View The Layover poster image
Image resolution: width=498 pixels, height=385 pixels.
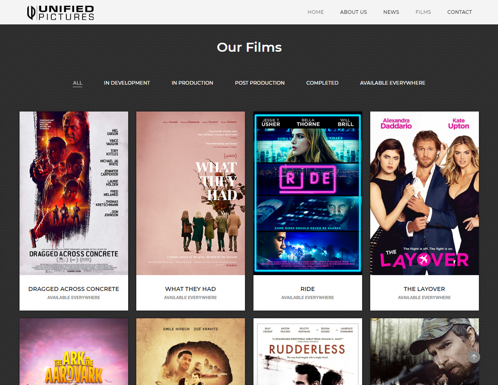(424, 193)
